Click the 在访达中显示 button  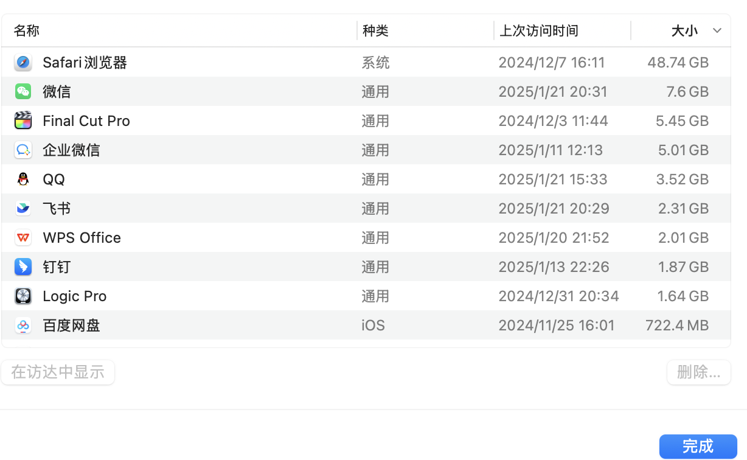click(x=58, y=372)
